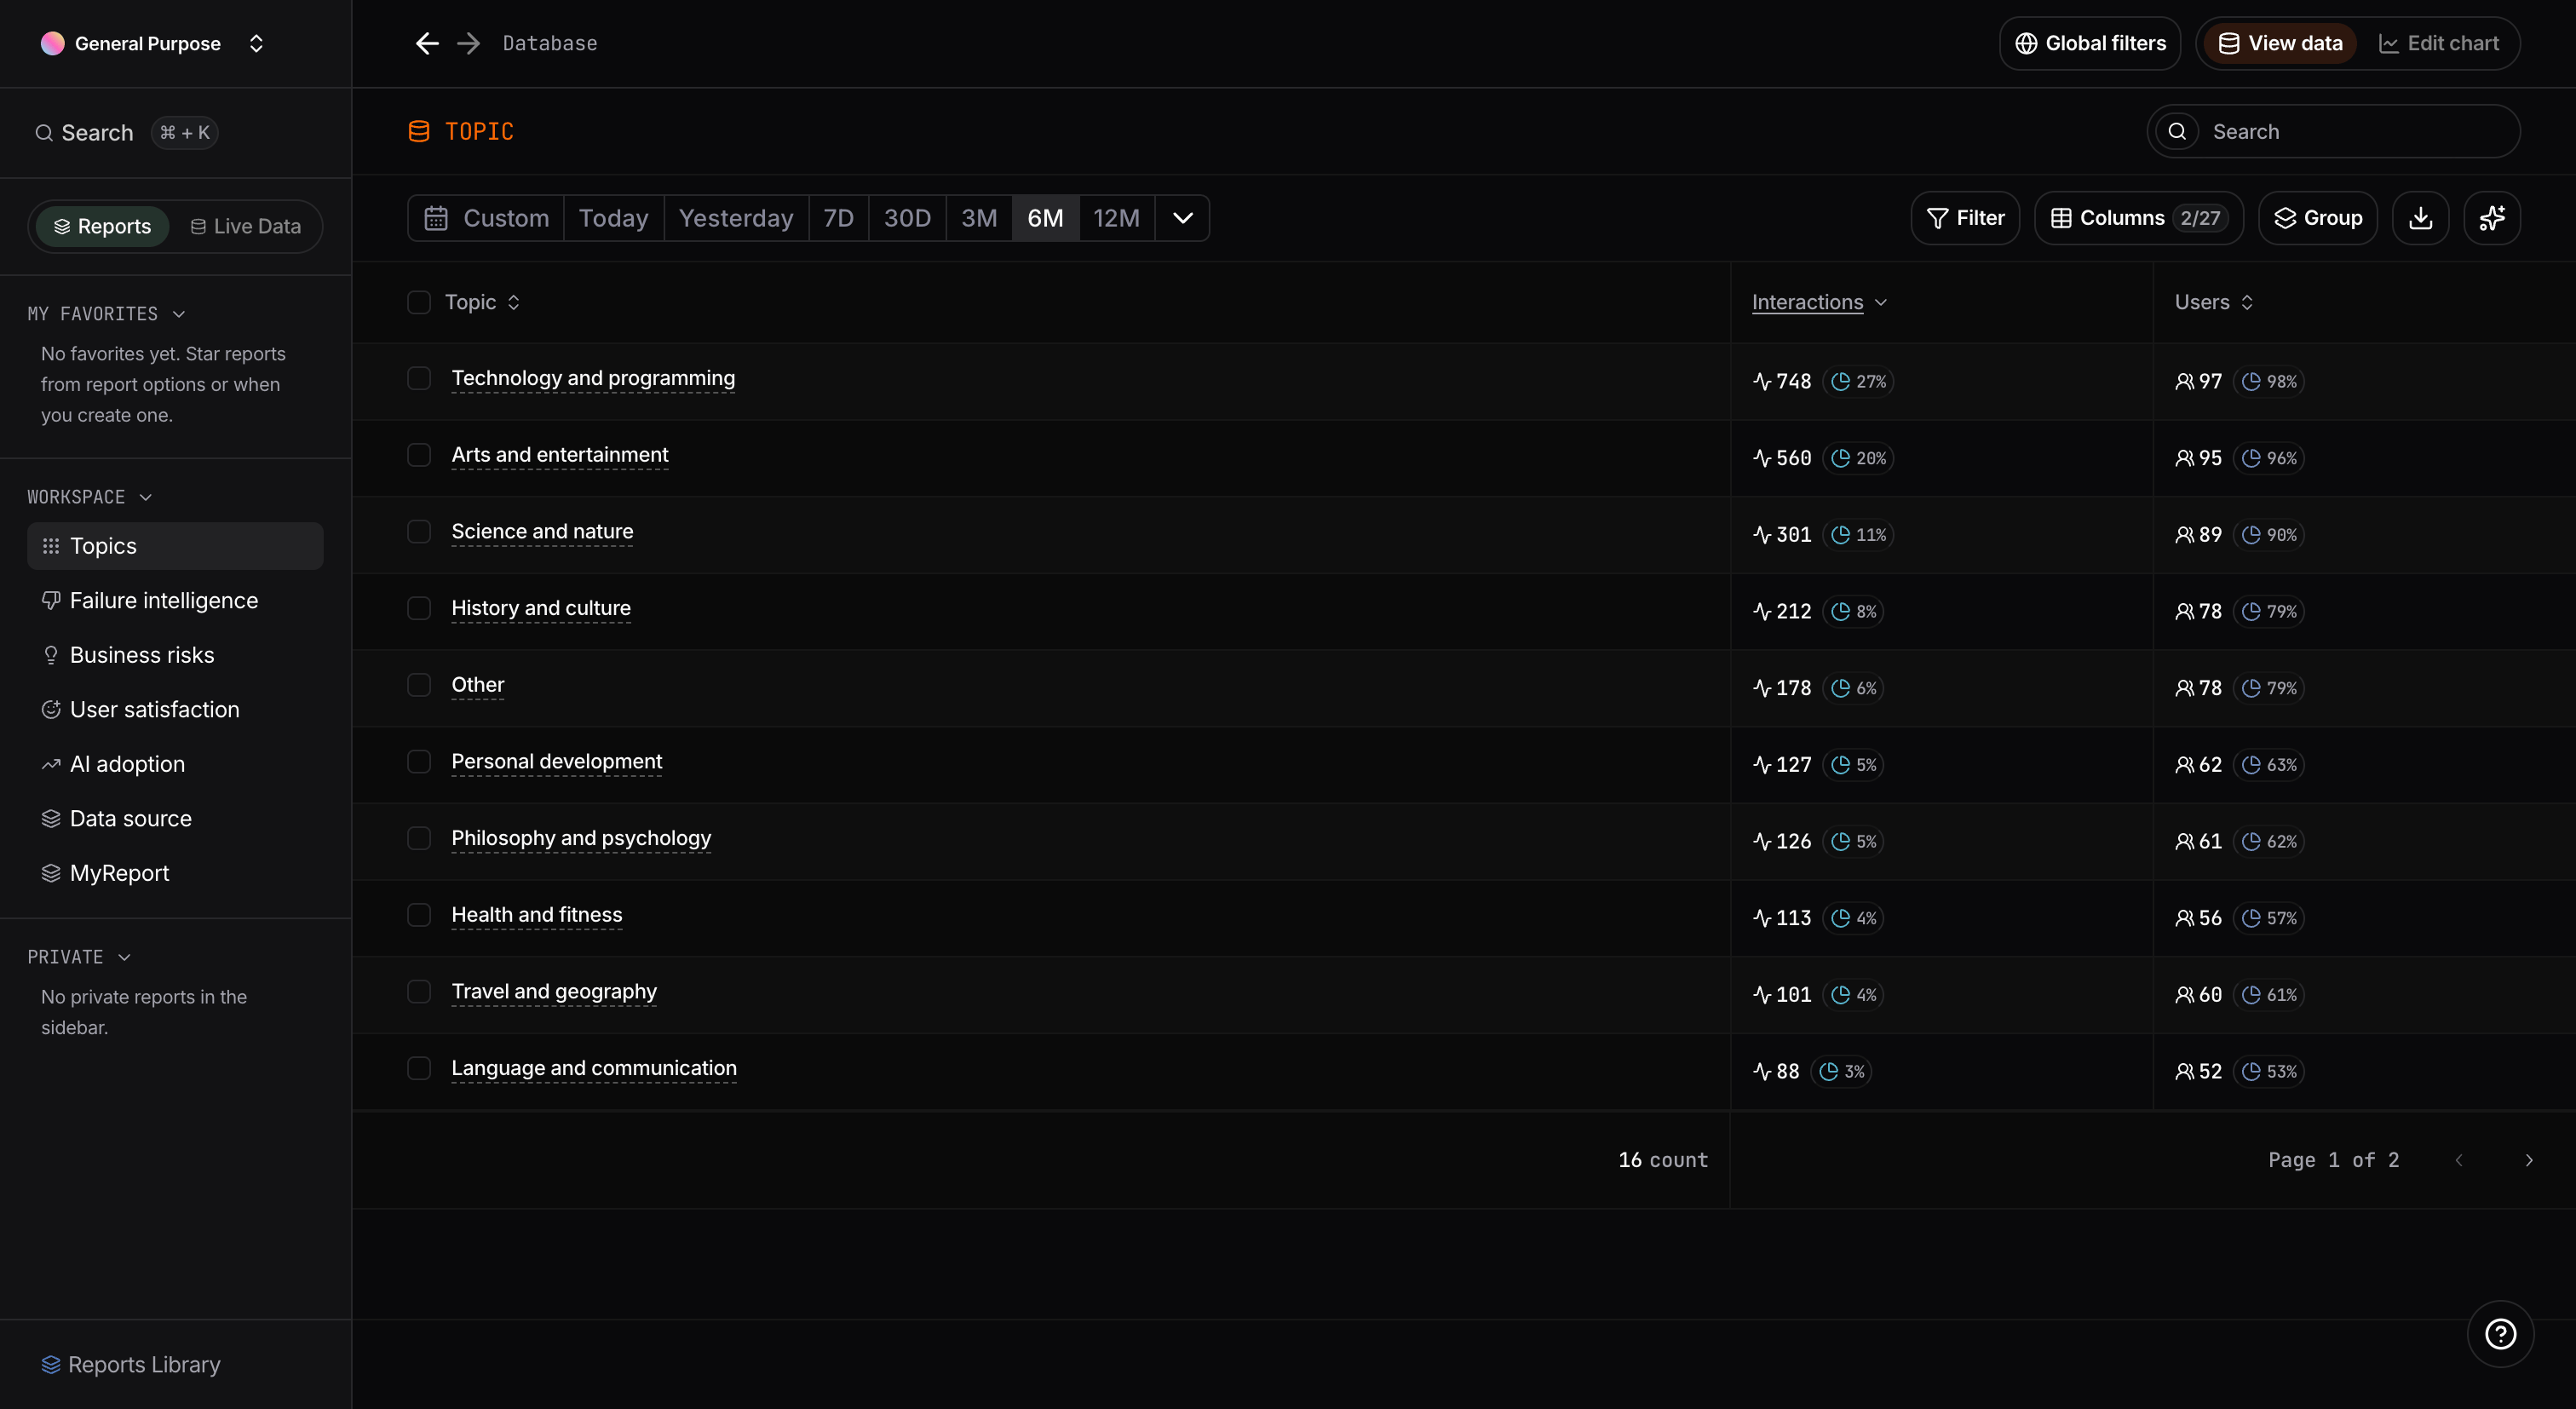Screen dimensions: 2576x1409
Task: Open the Columns 2/27 selector
Action: pyautogui.click(x=2138, y=218)
